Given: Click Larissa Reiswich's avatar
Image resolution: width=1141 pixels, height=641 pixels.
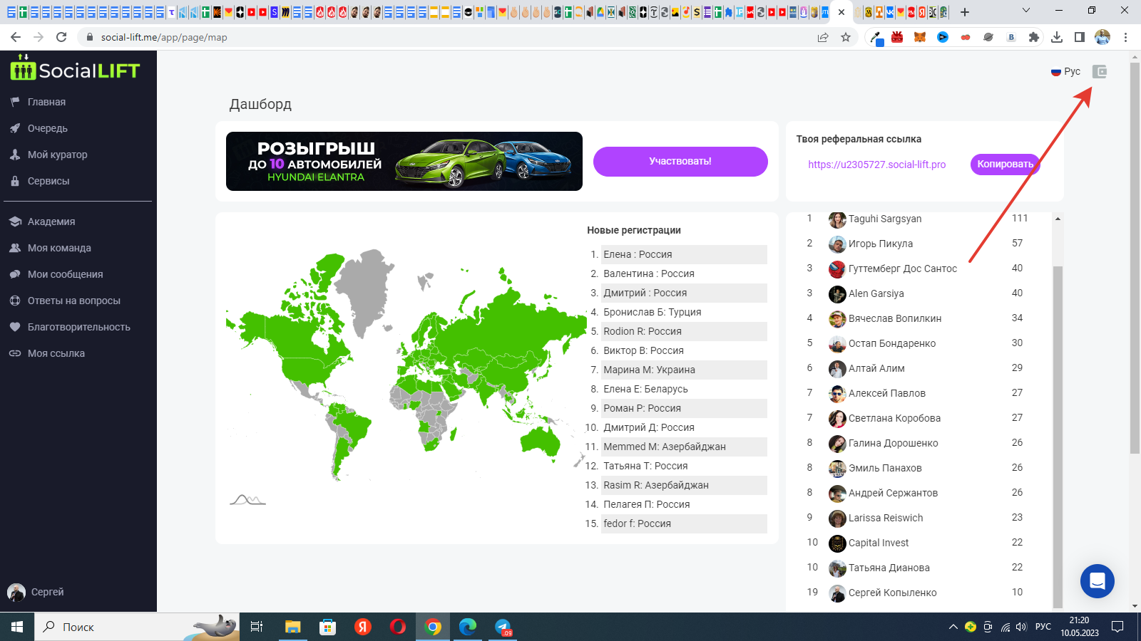Looking at the screenshot, I should pos(837,518).
